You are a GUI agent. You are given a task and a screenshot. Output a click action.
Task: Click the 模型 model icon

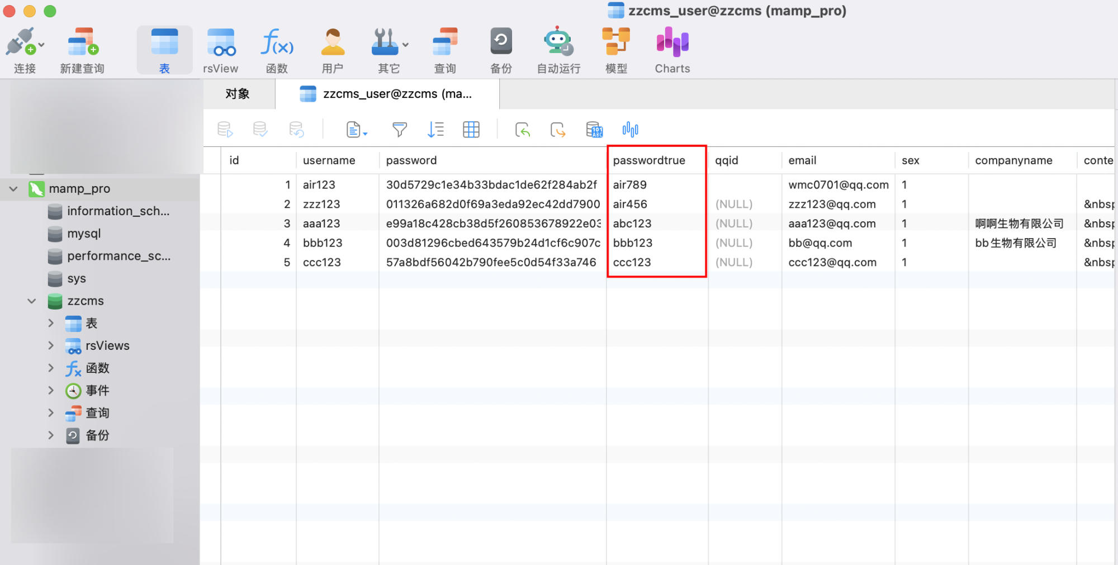click(x=615, y=43)
